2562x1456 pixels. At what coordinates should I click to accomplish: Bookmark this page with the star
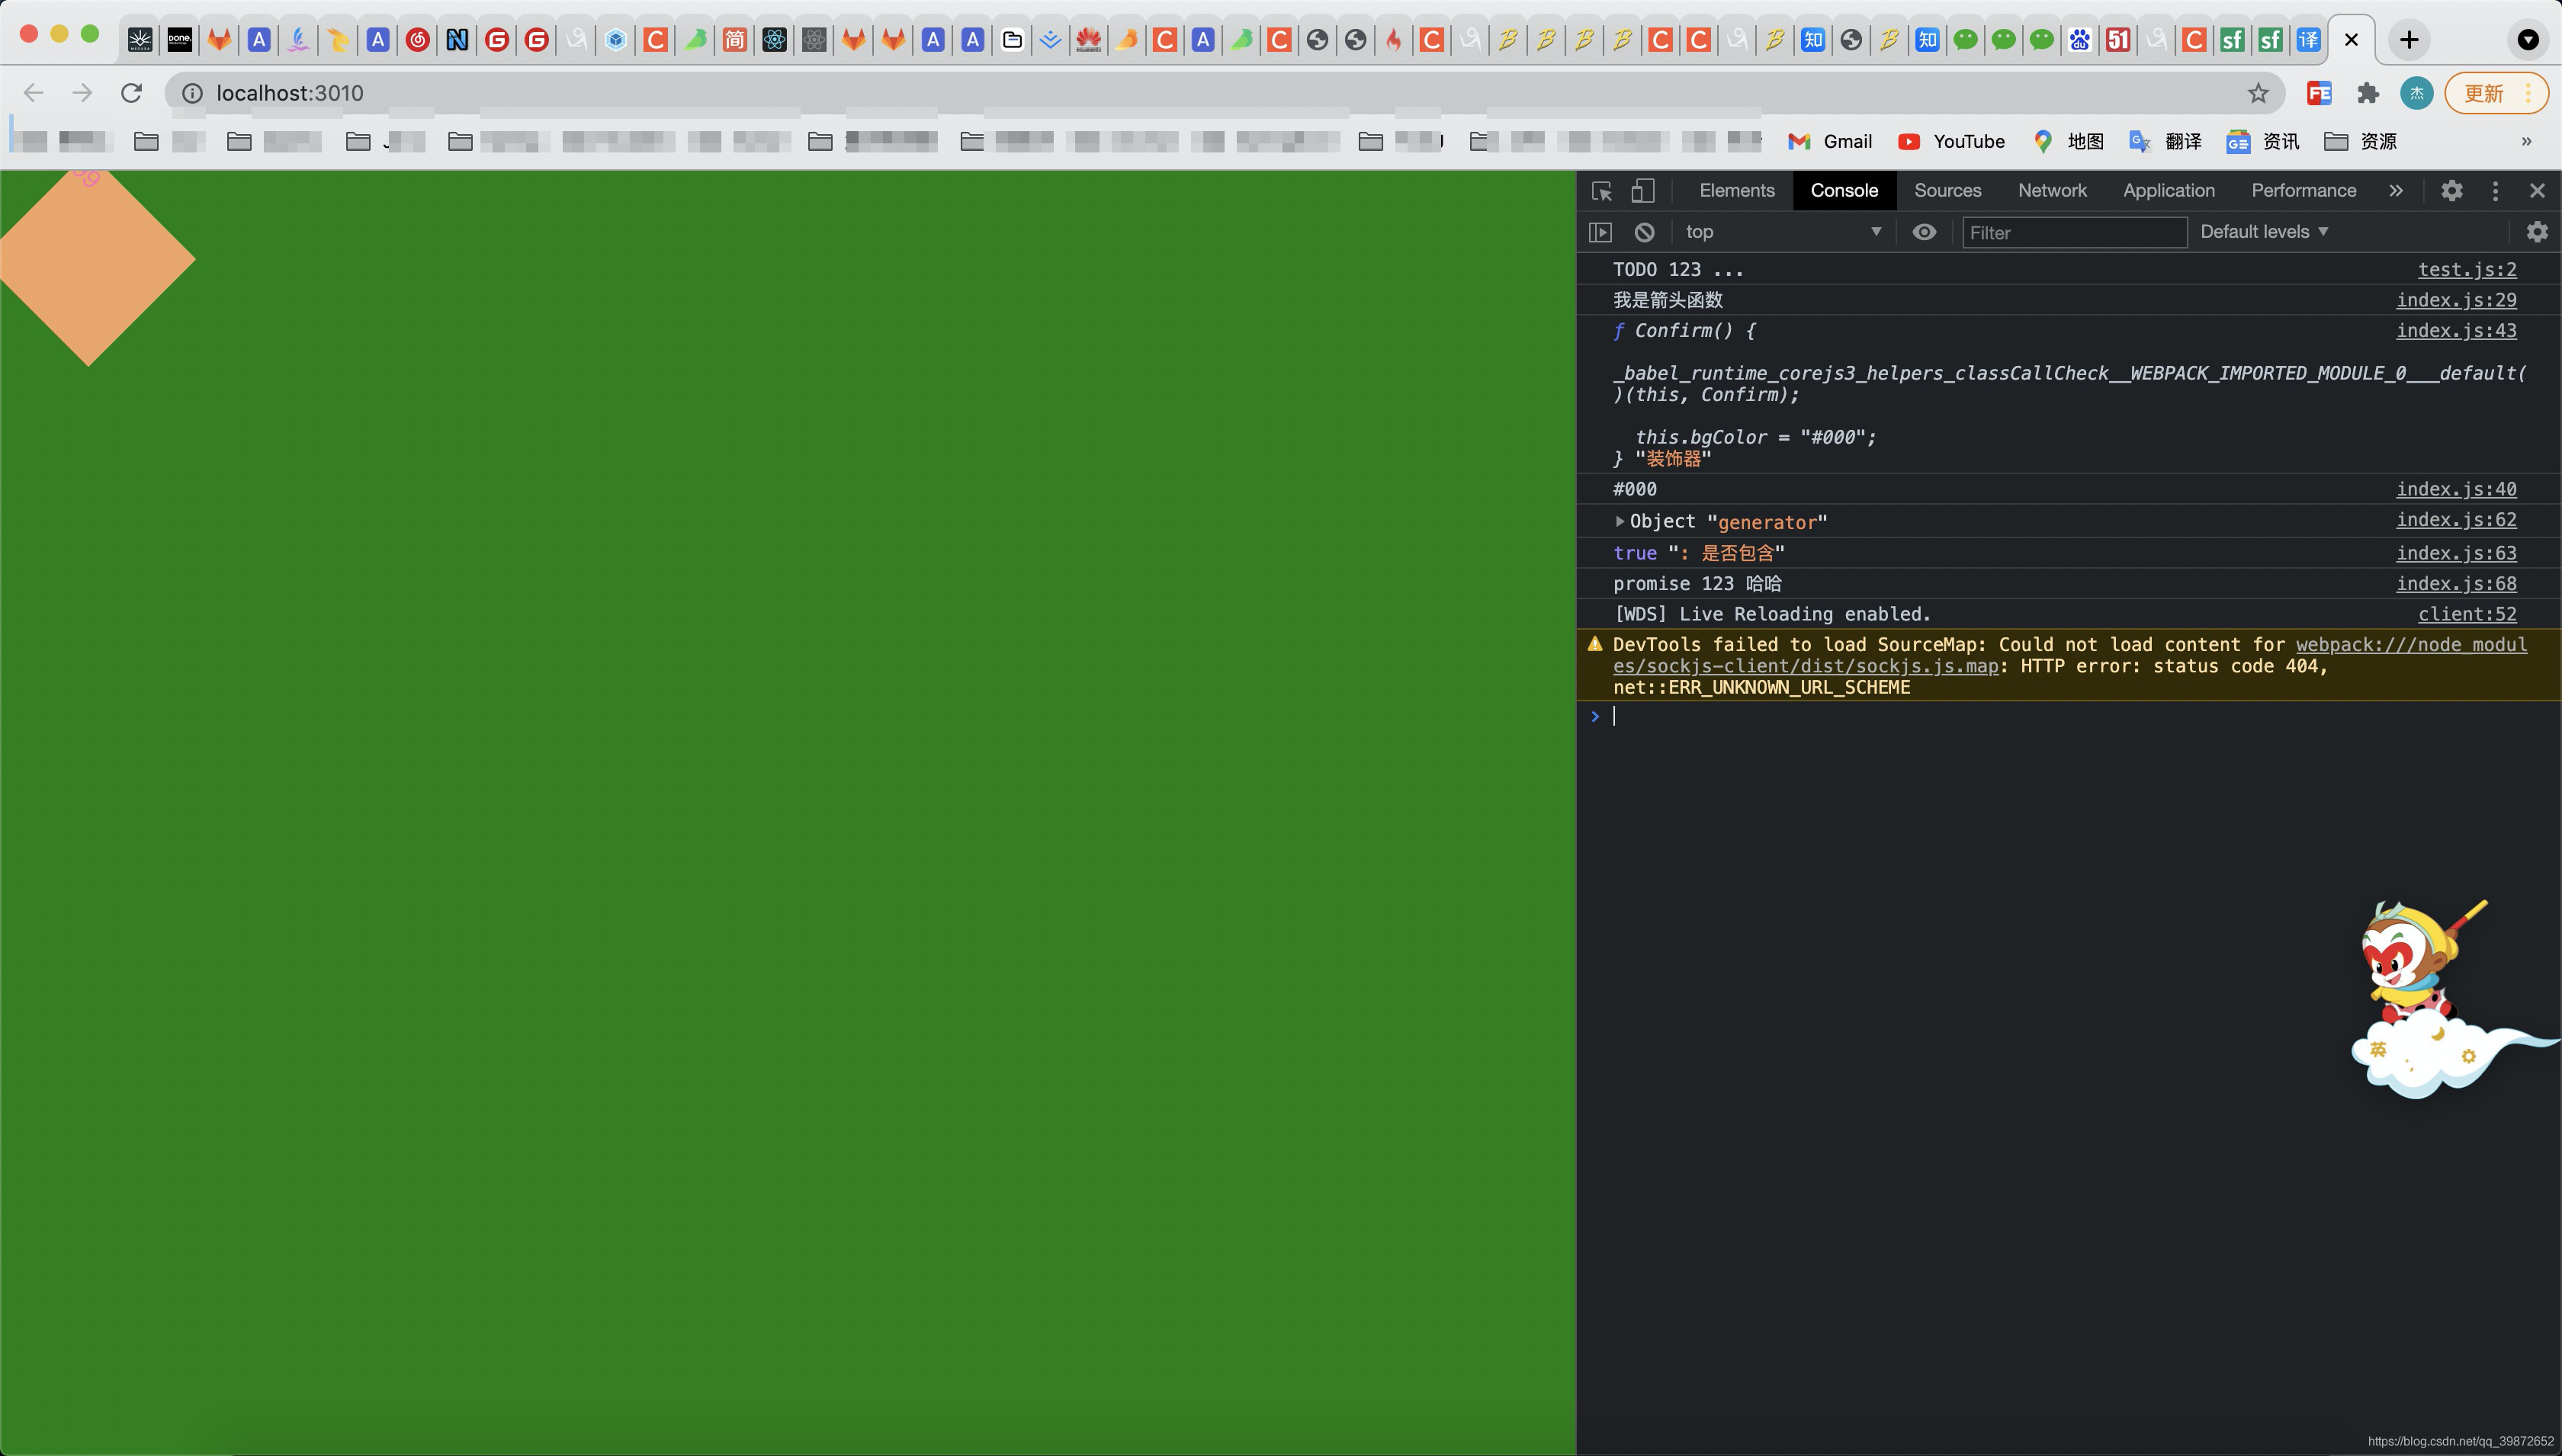pyautogui.click(x=2258, y=93)
